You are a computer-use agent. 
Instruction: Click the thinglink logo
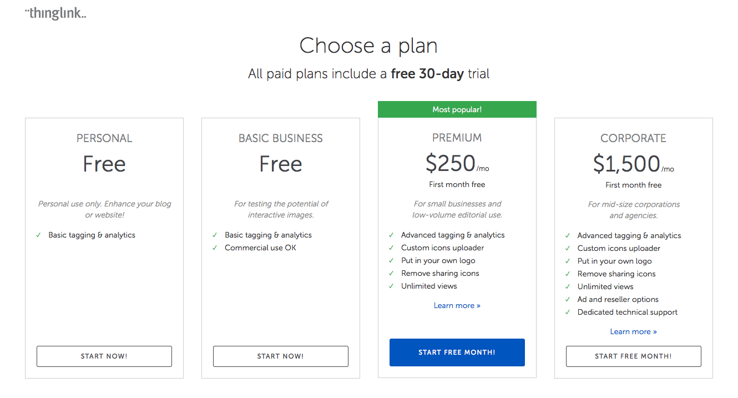point(56,13)
